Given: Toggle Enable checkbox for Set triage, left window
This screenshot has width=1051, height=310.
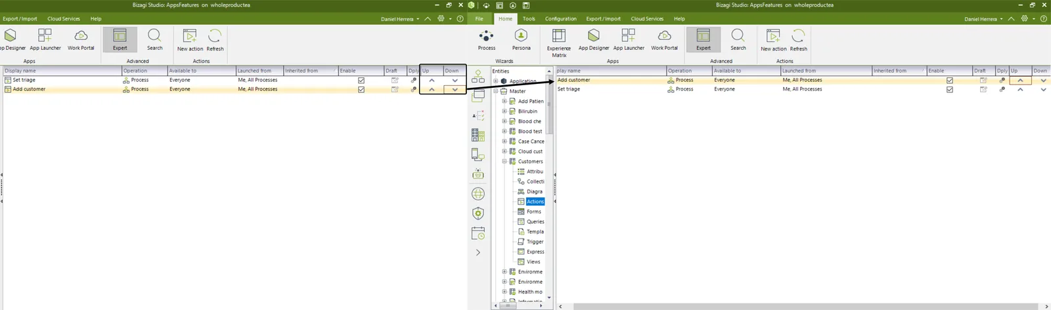Looking at the screenshot, I should click(361, 80).
